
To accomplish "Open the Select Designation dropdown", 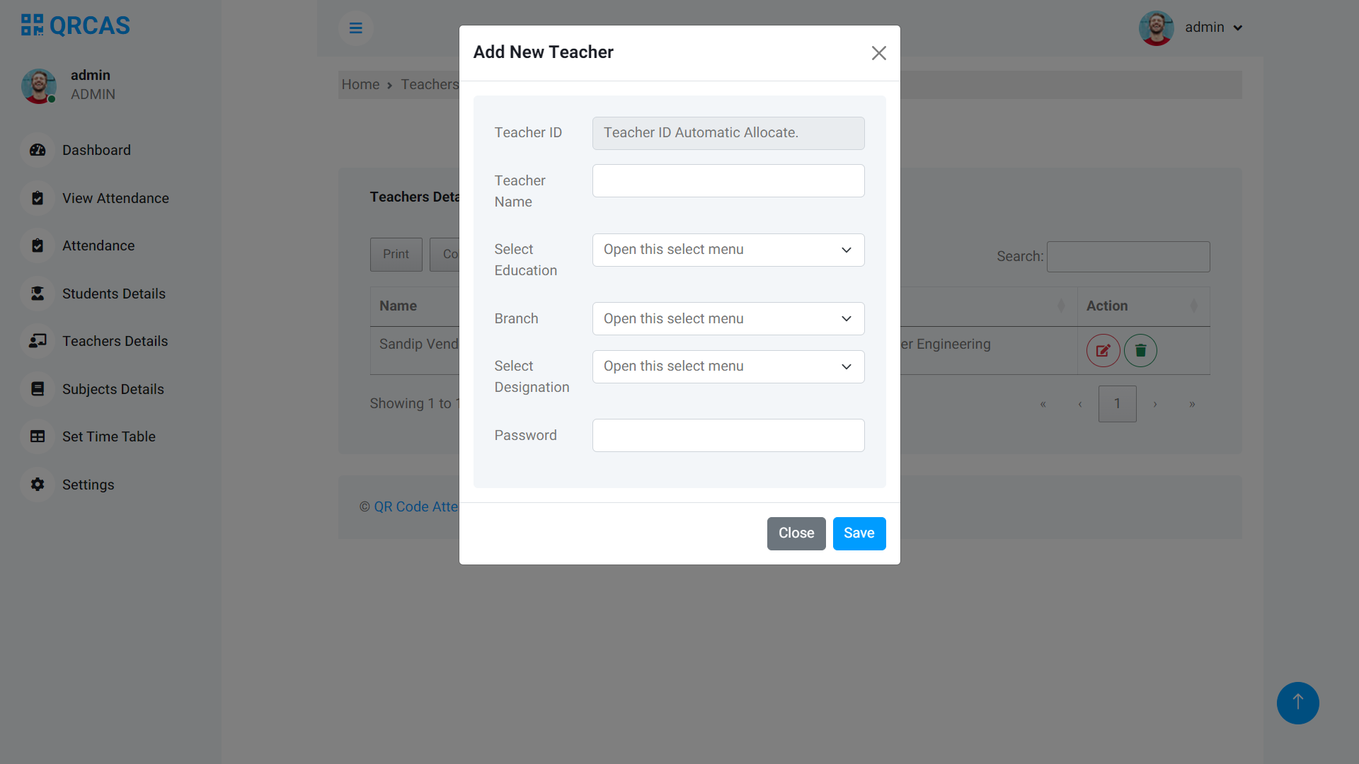I will [x=728, y=366].
